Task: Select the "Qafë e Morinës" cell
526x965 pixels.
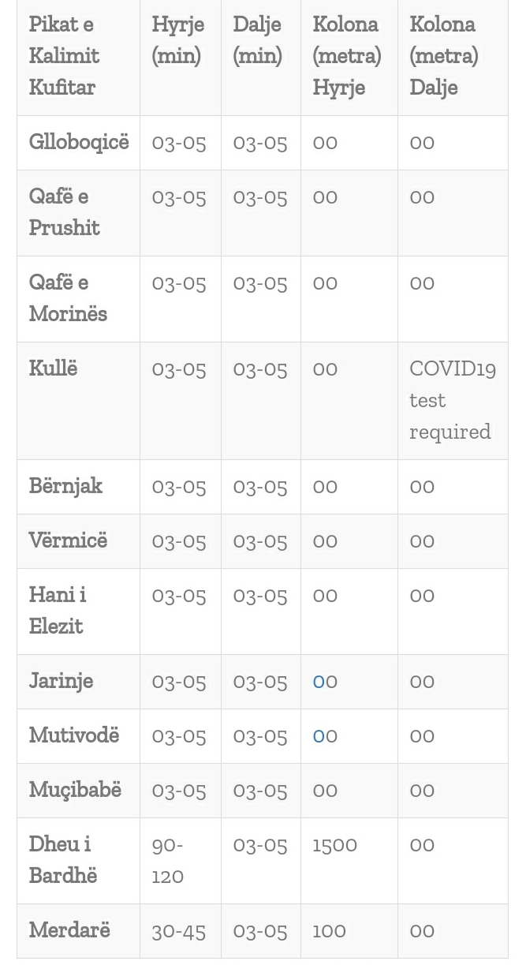Action: pyautogui.click(x=68, y=297)
